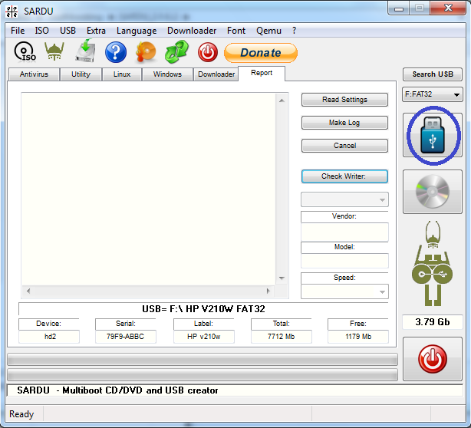Click the Device value hd2
Viewport: 471px width, 428px height.
[x=49, y=337]
